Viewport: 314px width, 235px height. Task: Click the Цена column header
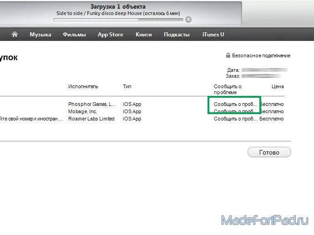pyautogui.click(x=278, y=86)
